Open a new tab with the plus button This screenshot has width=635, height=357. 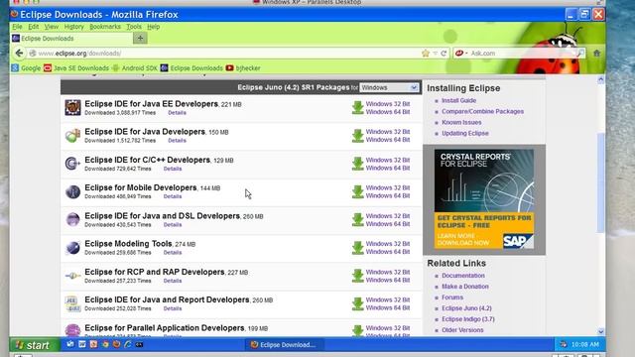coord(140,38)
